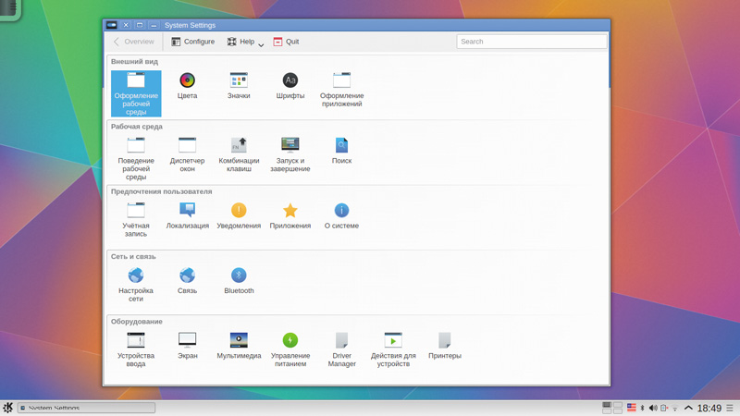Open Комбинации клавиш shortcuts settings
Image resolution: width=740 pixels, height=416 pixels.
pos(239,154)
